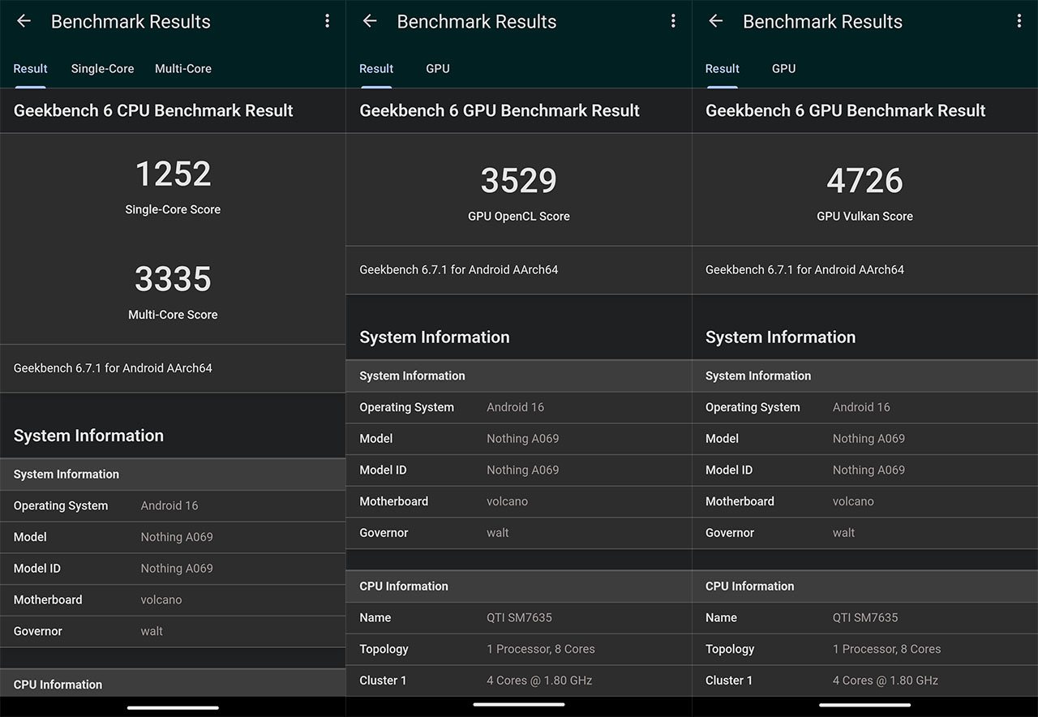Screen dimensions: 1038x717
Task: Click the "Geekbench 6 CPU Benchmark Result" heading
Action: pyautogui.click(x=153, y=111)
